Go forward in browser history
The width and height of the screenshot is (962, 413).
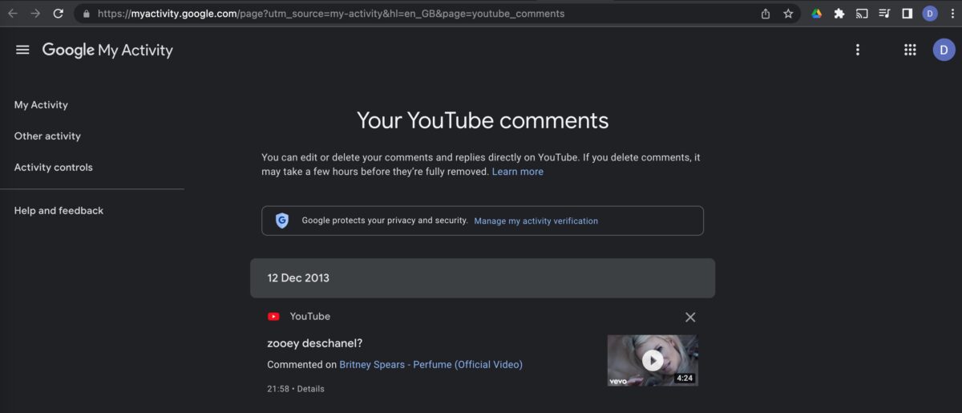[35, 14]
